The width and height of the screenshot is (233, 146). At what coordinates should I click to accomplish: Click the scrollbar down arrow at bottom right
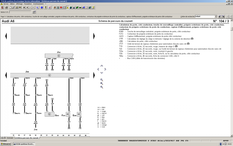pyautogui.click(x=232, y=135)
